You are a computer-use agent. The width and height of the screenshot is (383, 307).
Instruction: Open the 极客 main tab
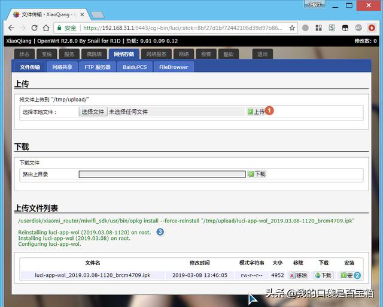(x=206, y=54)
